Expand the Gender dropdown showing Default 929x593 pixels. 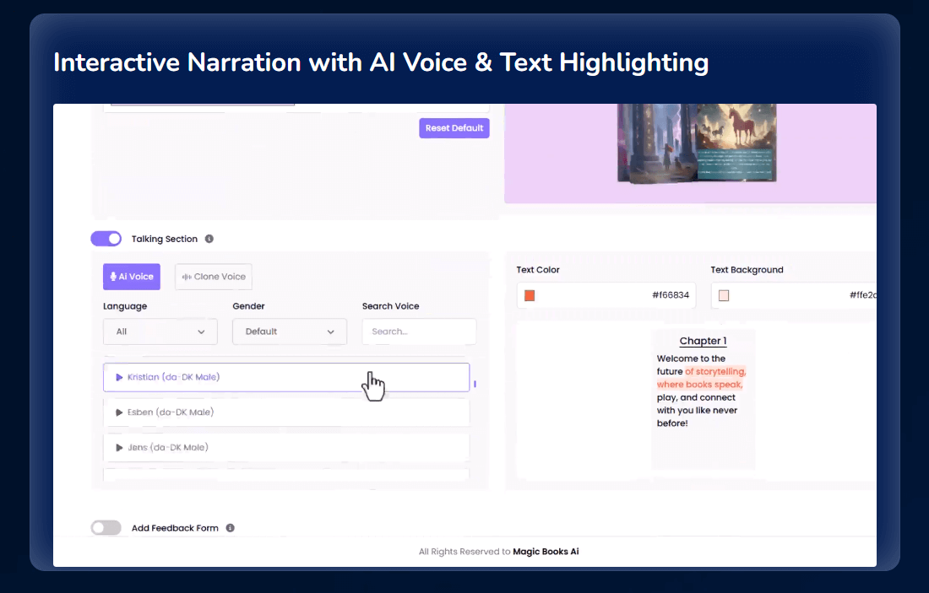[x=289, y=332]
